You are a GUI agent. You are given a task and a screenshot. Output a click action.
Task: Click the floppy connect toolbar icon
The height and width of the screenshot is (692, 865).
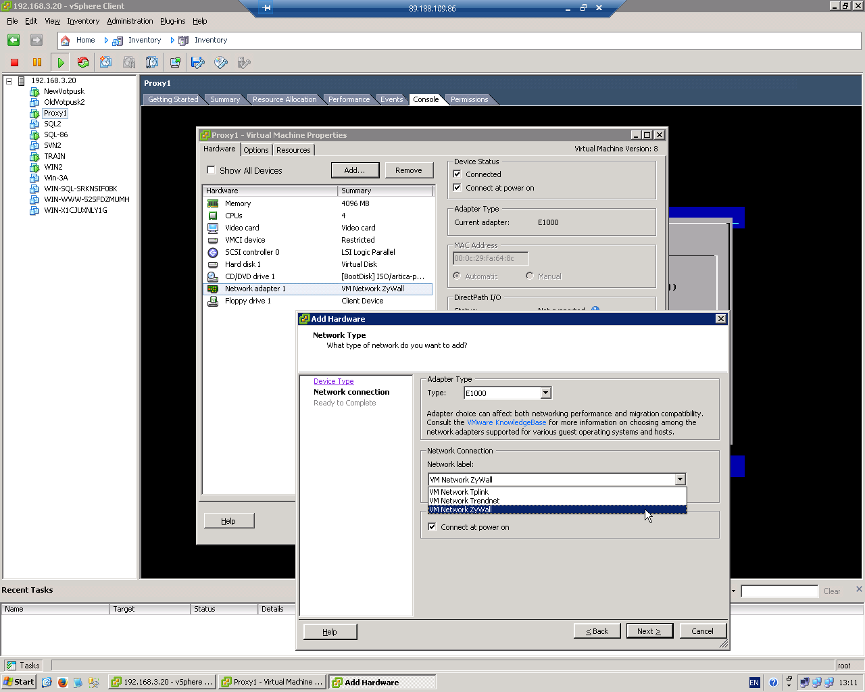click(198, 63)
